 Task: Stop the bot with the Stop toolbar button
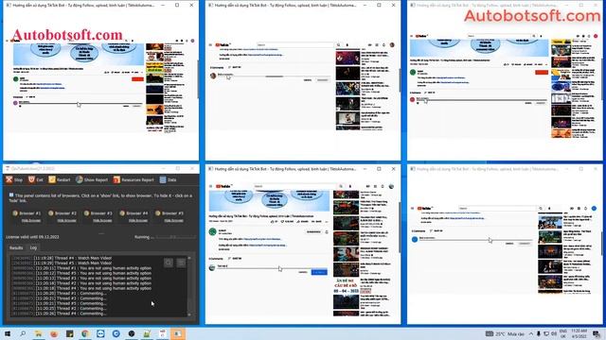pyautogui.click(x=14, y=179)
